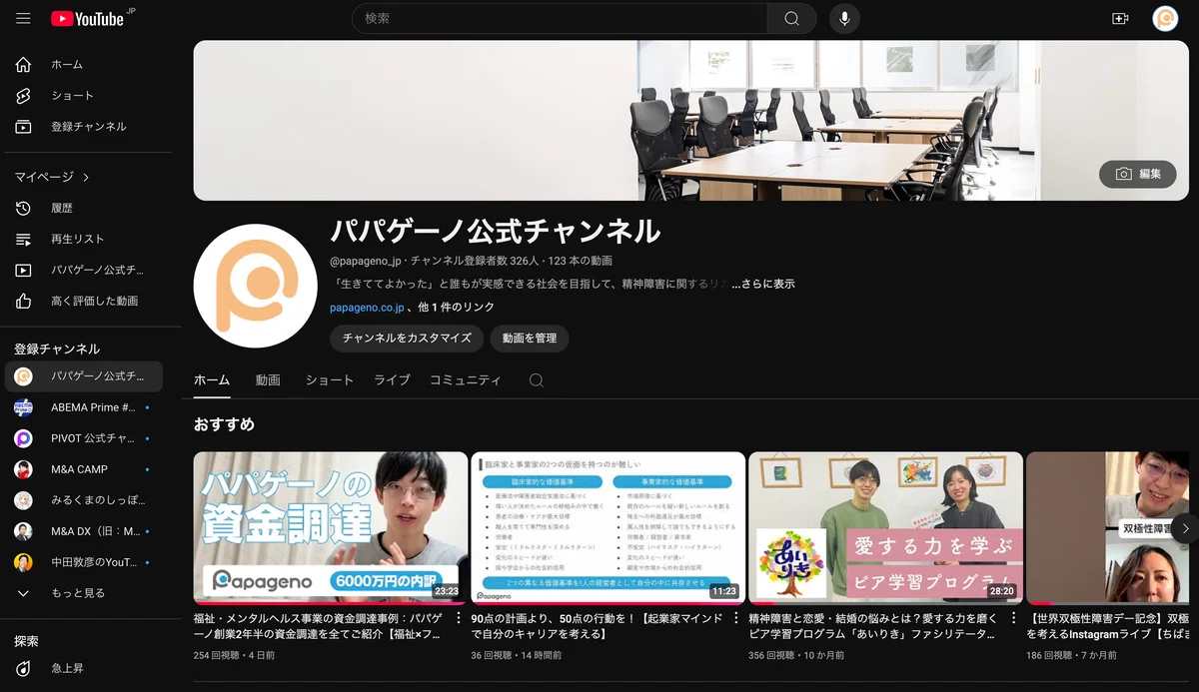Screen dimensions: 1199x692
Task: Open options menu for 90点の計画より video
Action: (736, 618)
